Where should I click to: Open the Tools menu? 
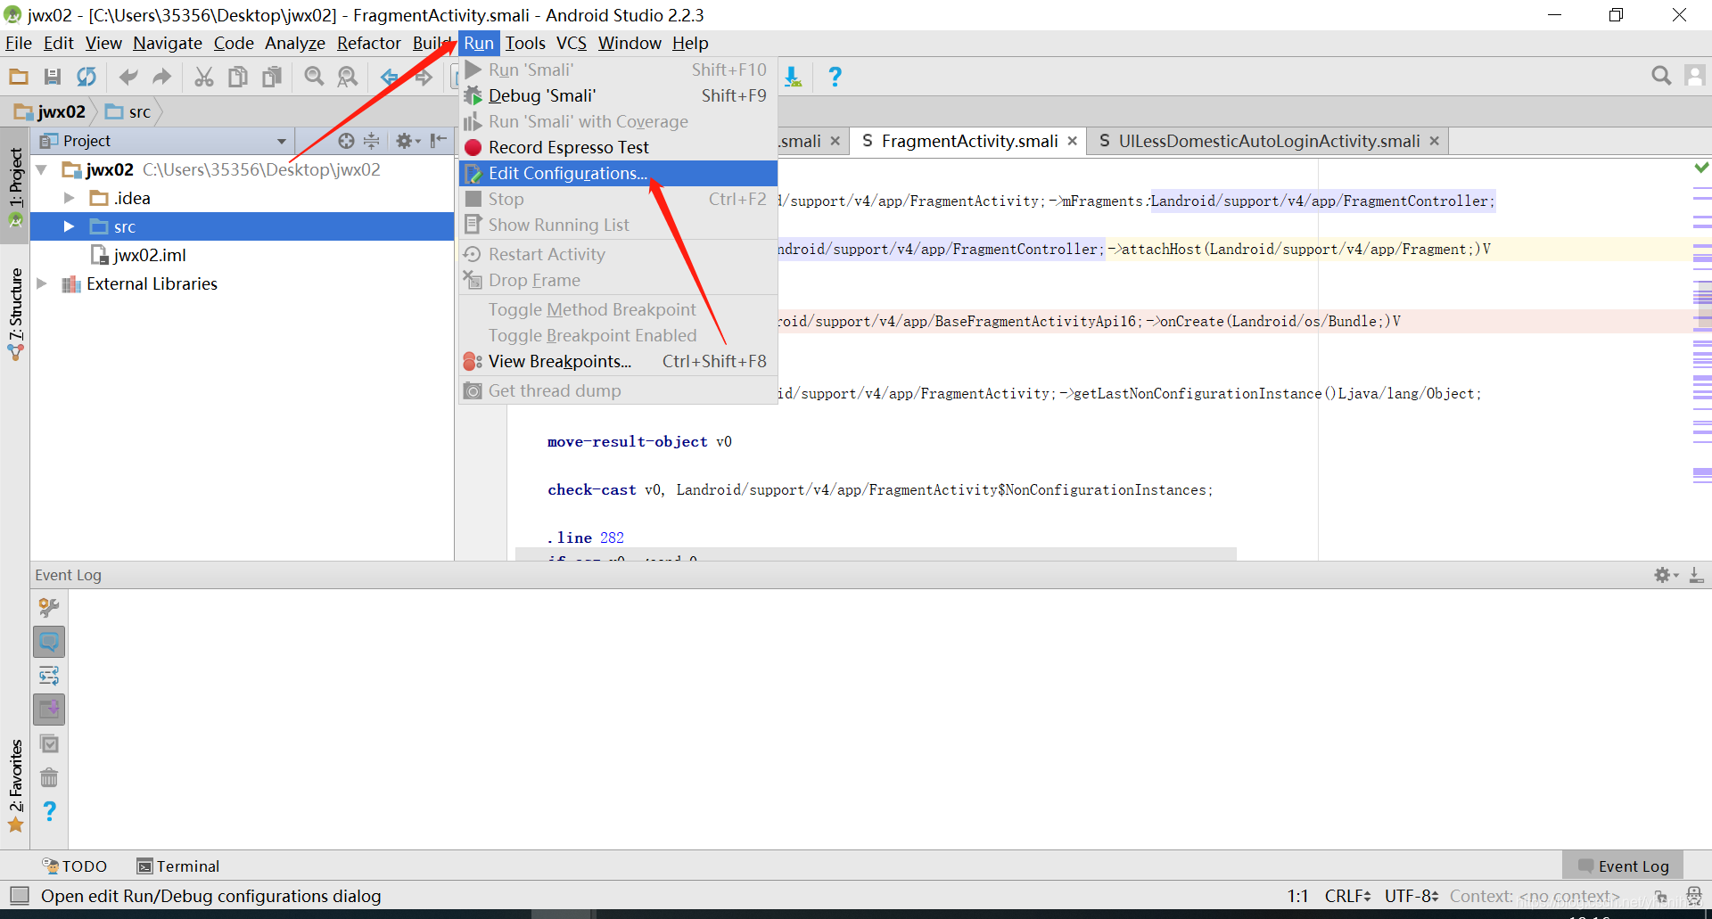coord(525,43)
